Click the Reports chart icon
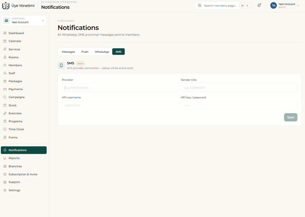 [5, 158]
